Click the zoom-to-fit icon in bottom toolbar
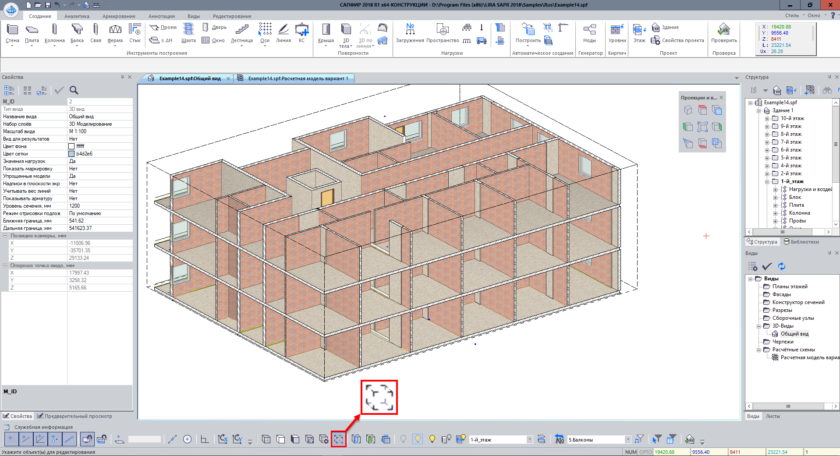The image size is (840, 456). [x=339, y=439]
